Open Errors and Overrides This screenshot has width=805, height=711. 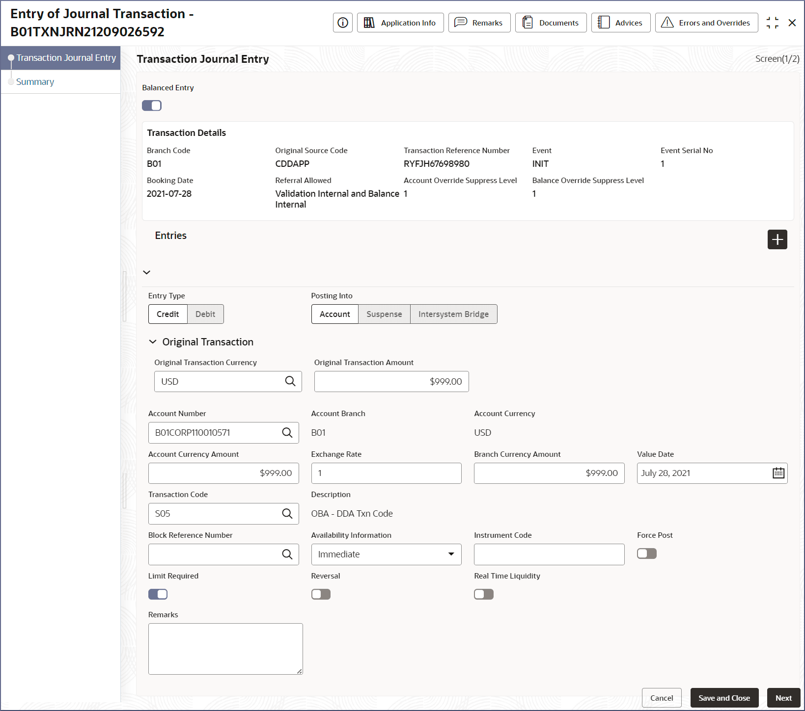[706, 23]
